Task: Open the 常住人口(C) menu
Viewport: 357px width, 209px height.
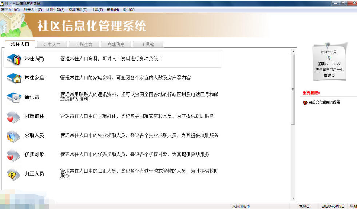Action: point(11,9)
